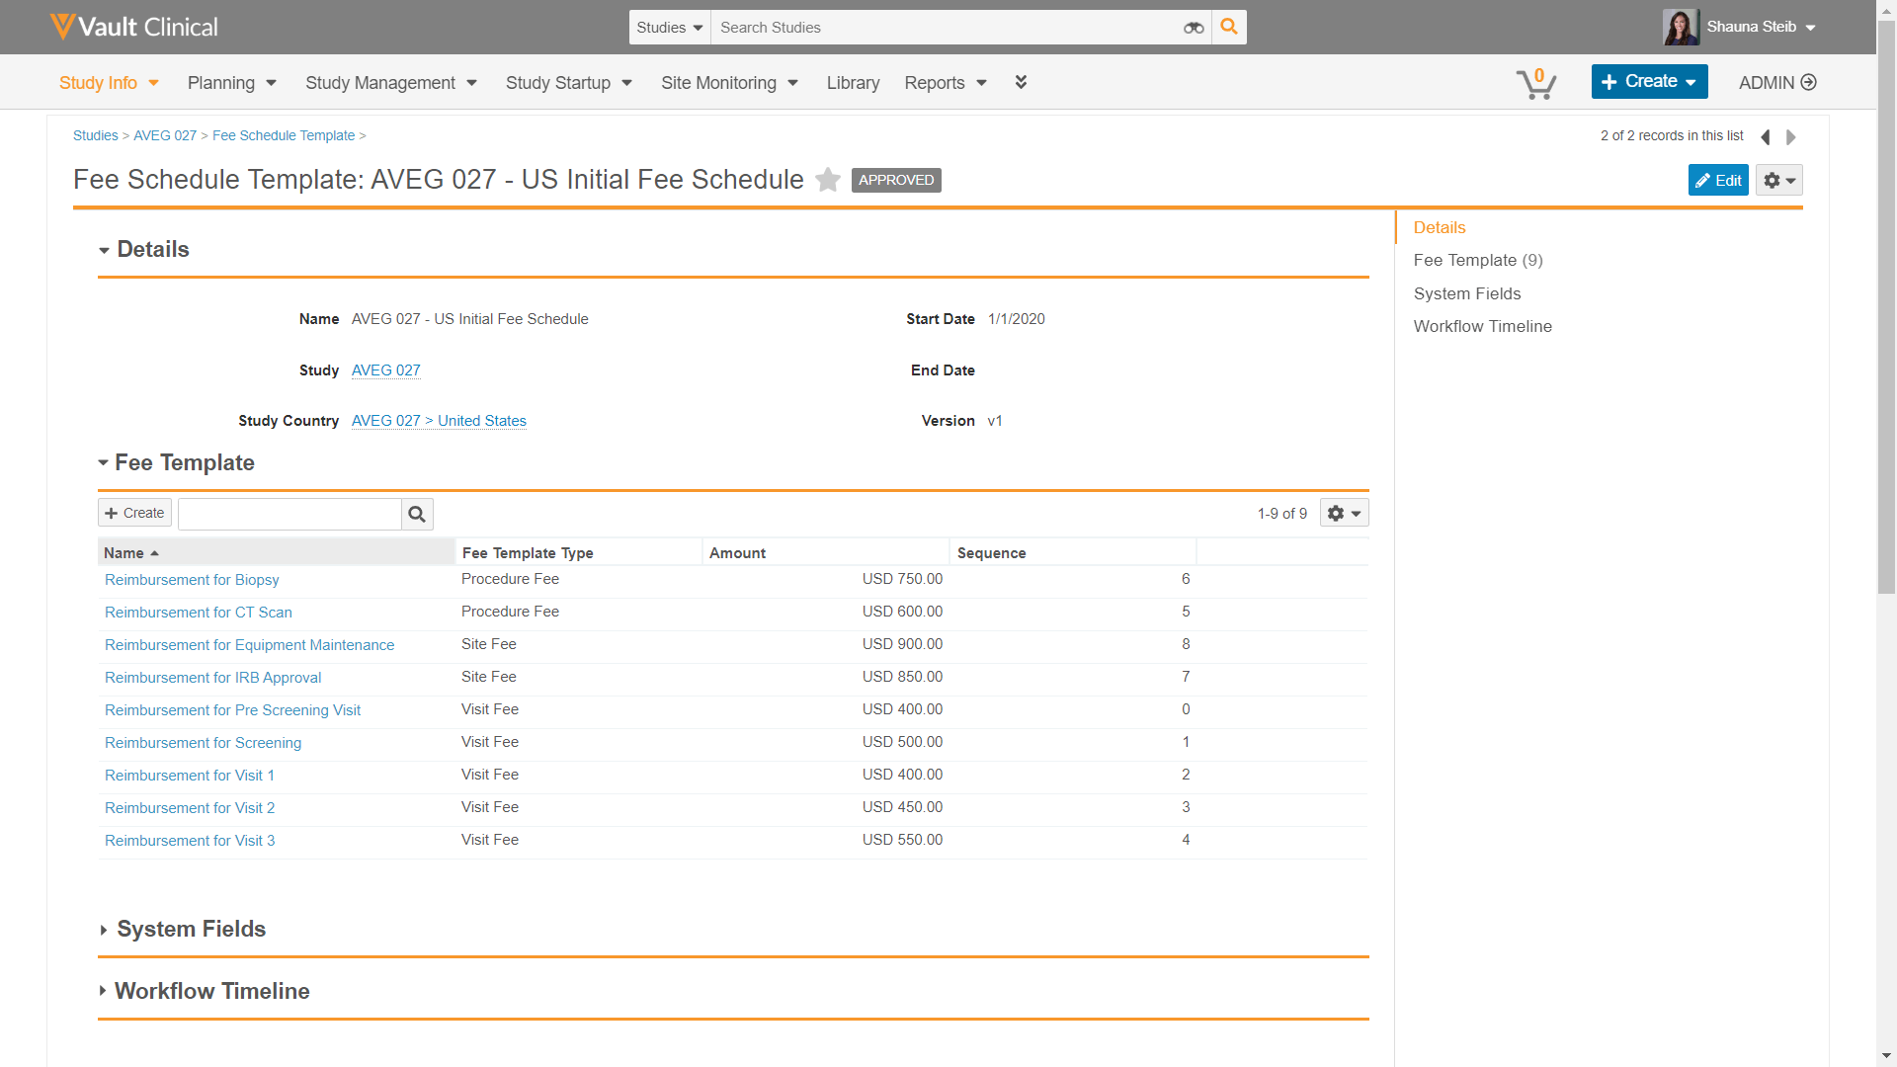Viewport: 1897px width, 1067px height.
Task: Open the shopping cart icon
Action: 1536,84
